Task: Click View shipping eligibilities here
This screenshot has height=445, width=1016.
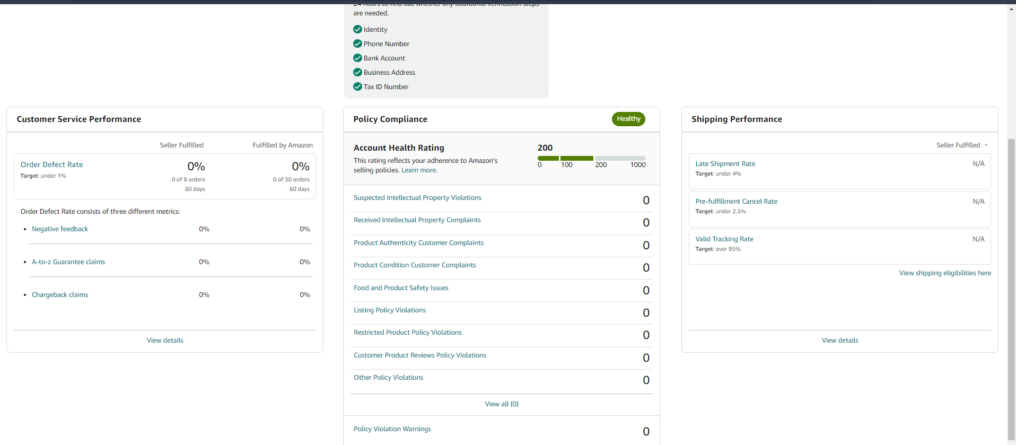Action: coord(945,273)
